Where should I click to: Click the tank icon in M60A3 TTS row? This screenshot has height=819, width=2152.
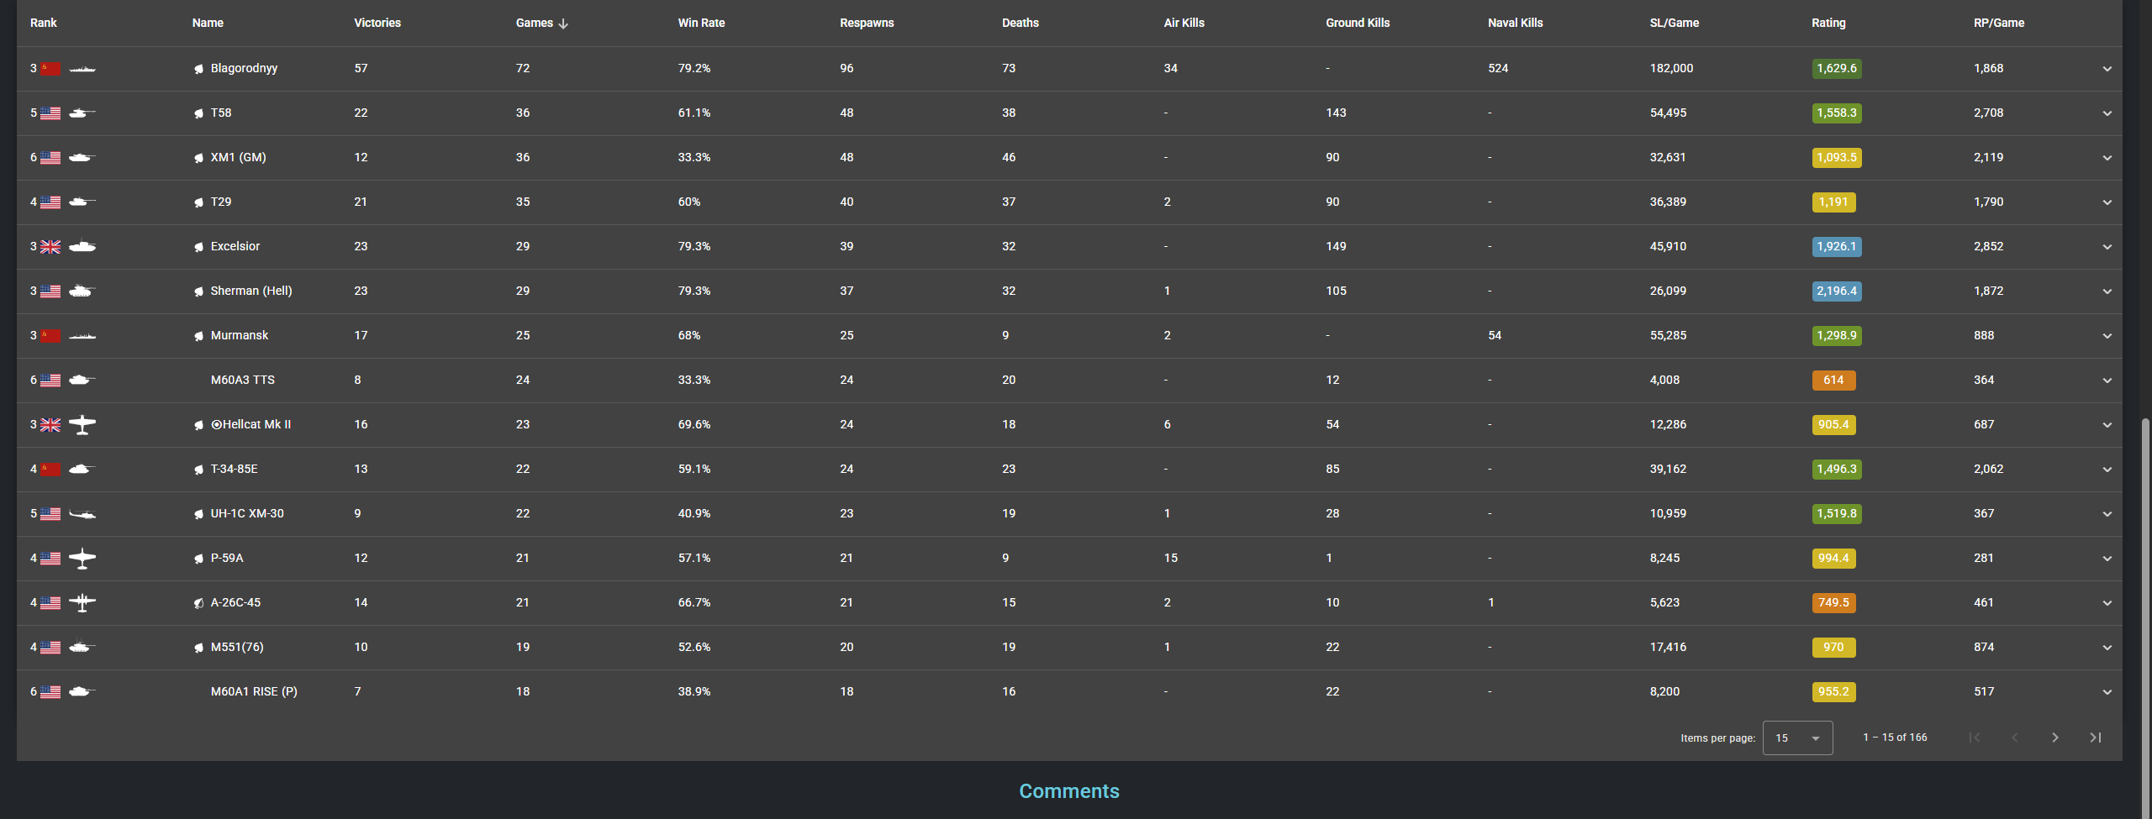pos(82,381)
